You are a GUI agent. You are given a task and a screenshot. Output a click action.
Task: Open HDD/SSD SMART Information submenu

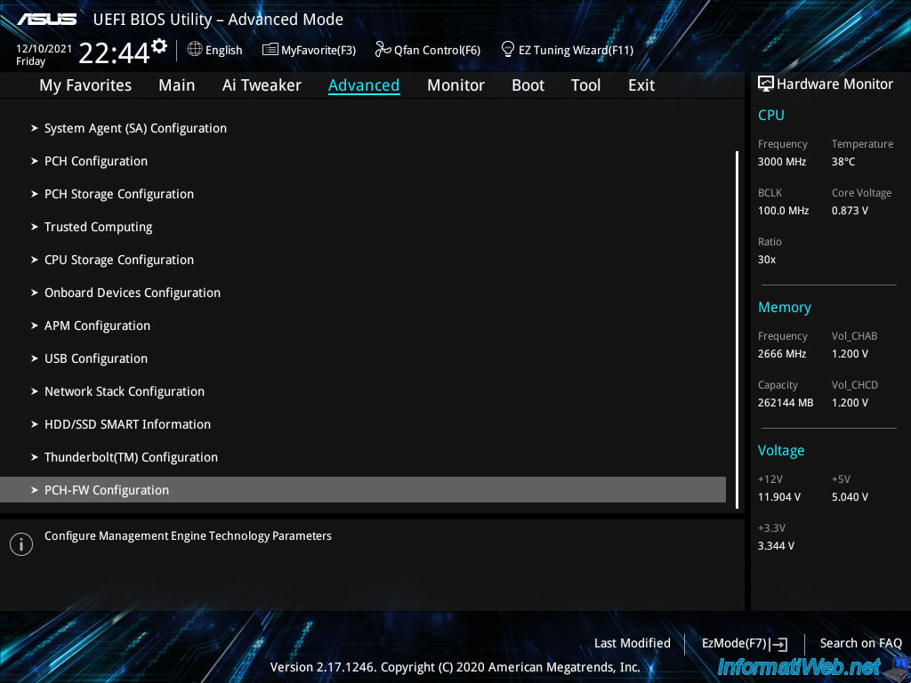coord(127,424)
